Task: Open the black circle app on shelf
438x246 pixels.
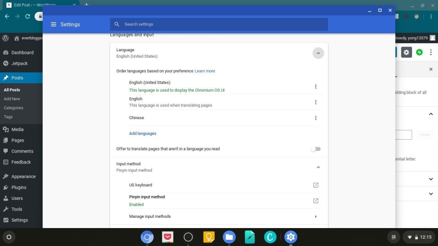Action: (x=188, y=237)
